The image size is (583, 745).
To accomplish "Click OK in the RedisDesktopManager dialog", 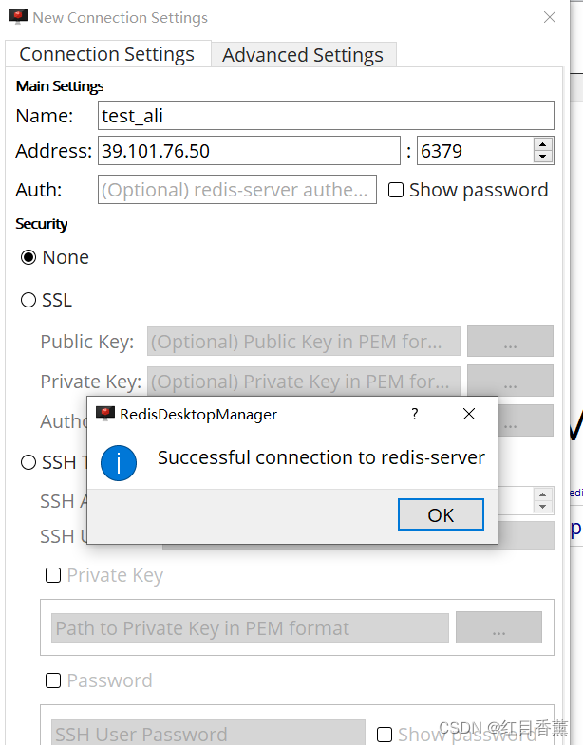I will 441,514.
